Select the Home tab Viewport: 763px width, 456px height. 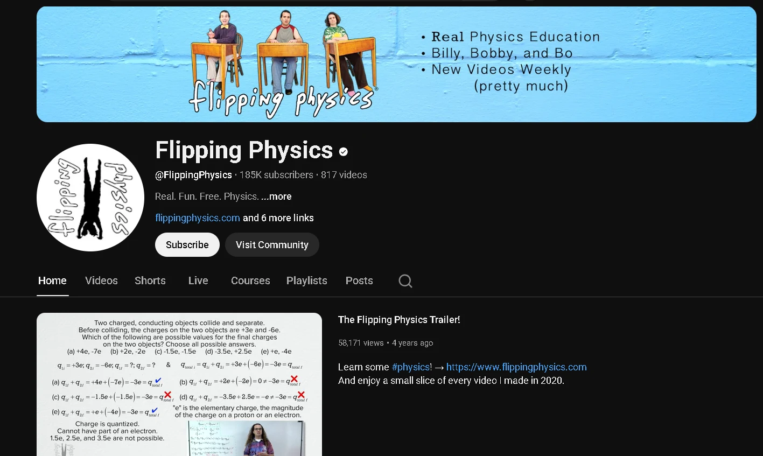tap(52, 281)
